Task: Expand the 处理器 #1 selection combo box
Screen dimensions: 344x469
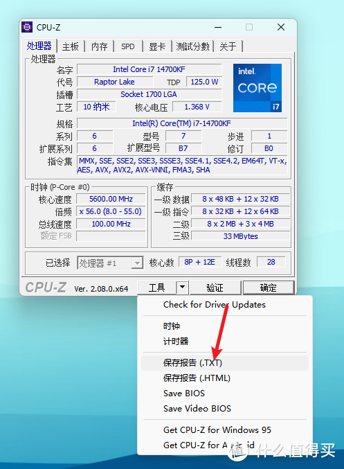Action: [x=110, y=263]
